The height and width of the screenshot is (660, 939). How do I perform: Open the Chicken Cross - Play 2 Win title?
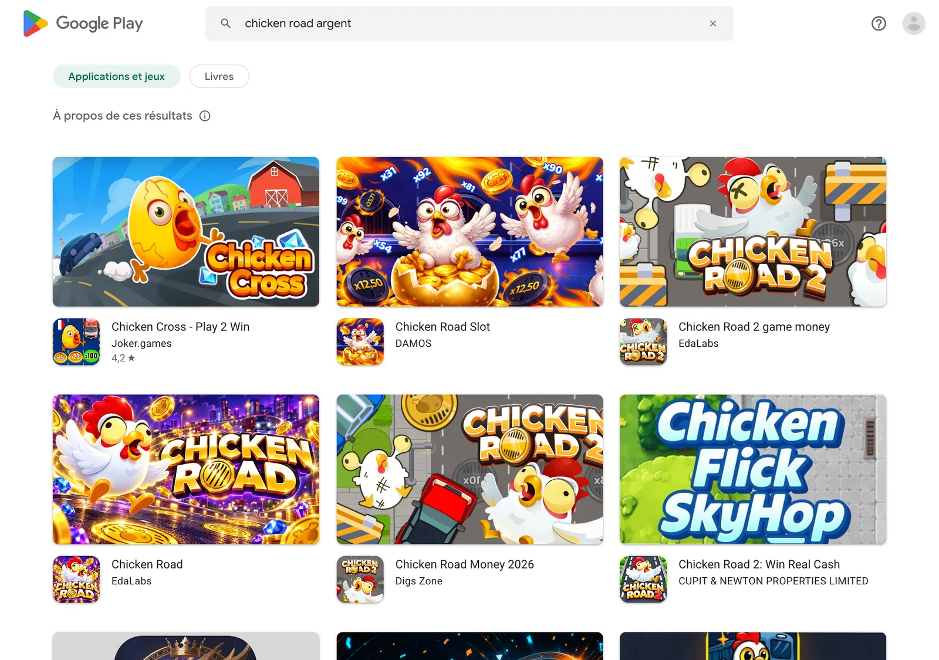(x=181, y=327)
